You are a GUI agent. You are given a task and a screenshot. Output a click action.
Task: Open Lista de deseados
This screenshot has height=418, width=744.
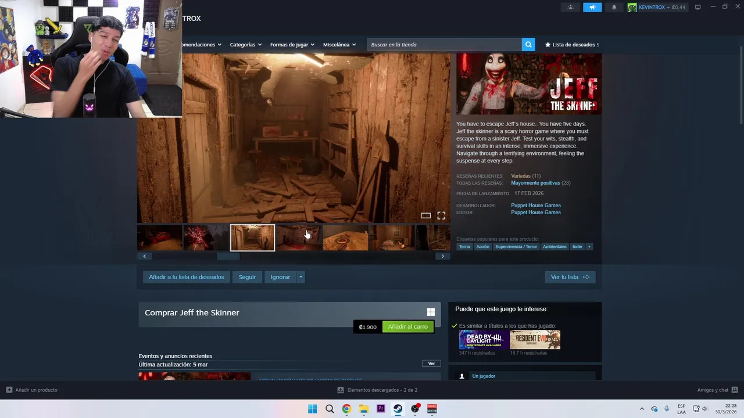pos(572,45)
